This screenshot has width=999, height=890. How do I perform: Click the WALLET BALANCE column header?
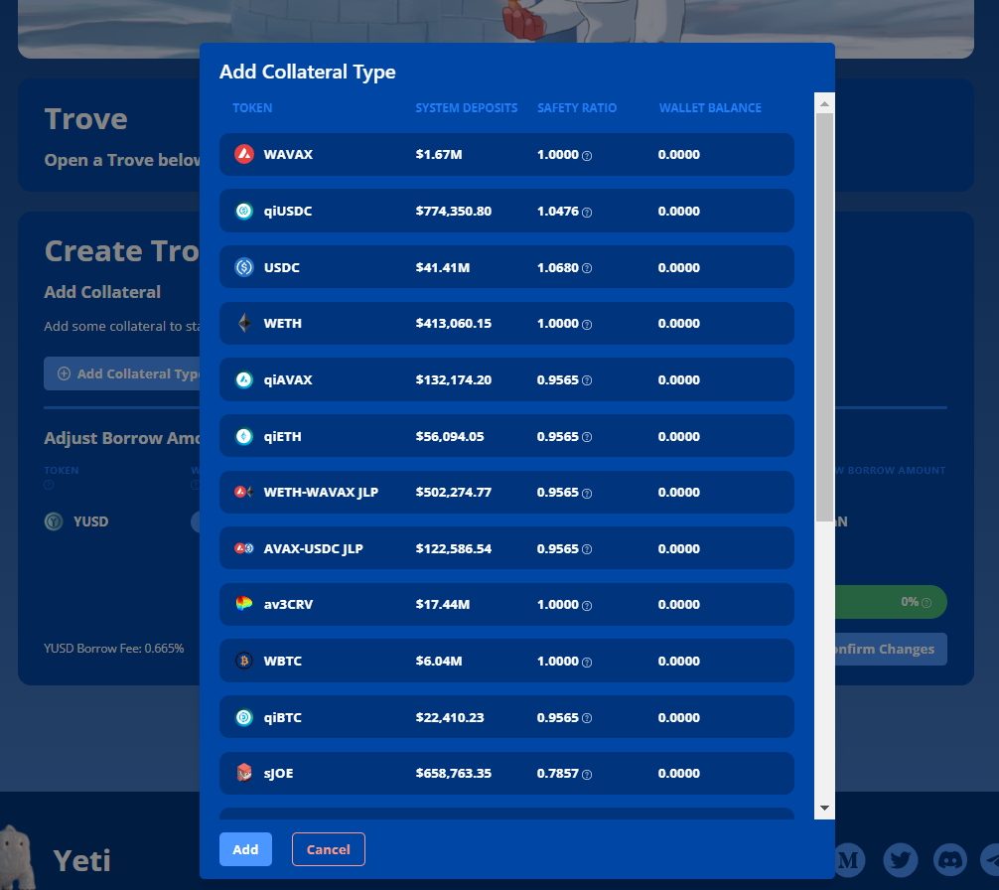(x=710, y=107)
